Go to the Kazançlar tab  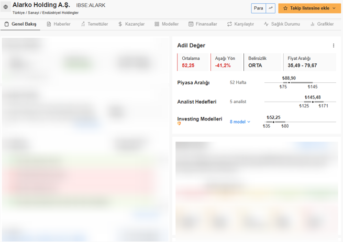coord(131,24)
